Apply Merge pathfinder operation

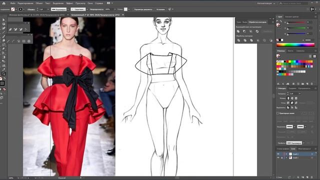coord(251,40)
